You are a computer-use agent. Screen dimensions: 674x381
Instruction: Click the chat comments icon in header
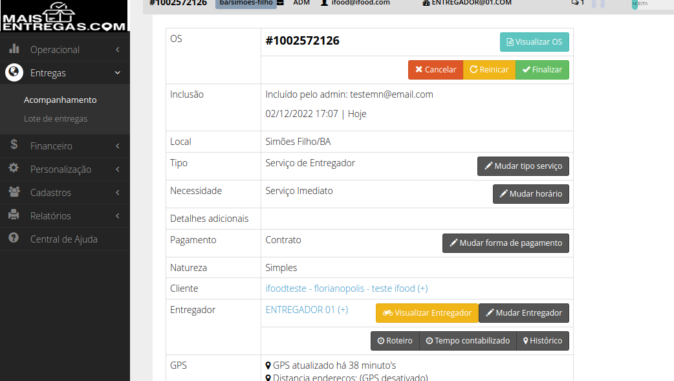pyautogui.click(x=574, y=3)
